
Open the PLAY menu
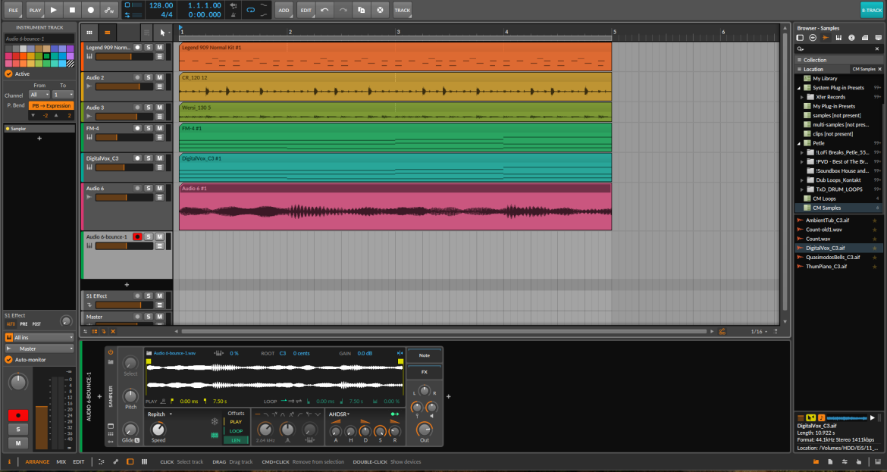point(35,10)
